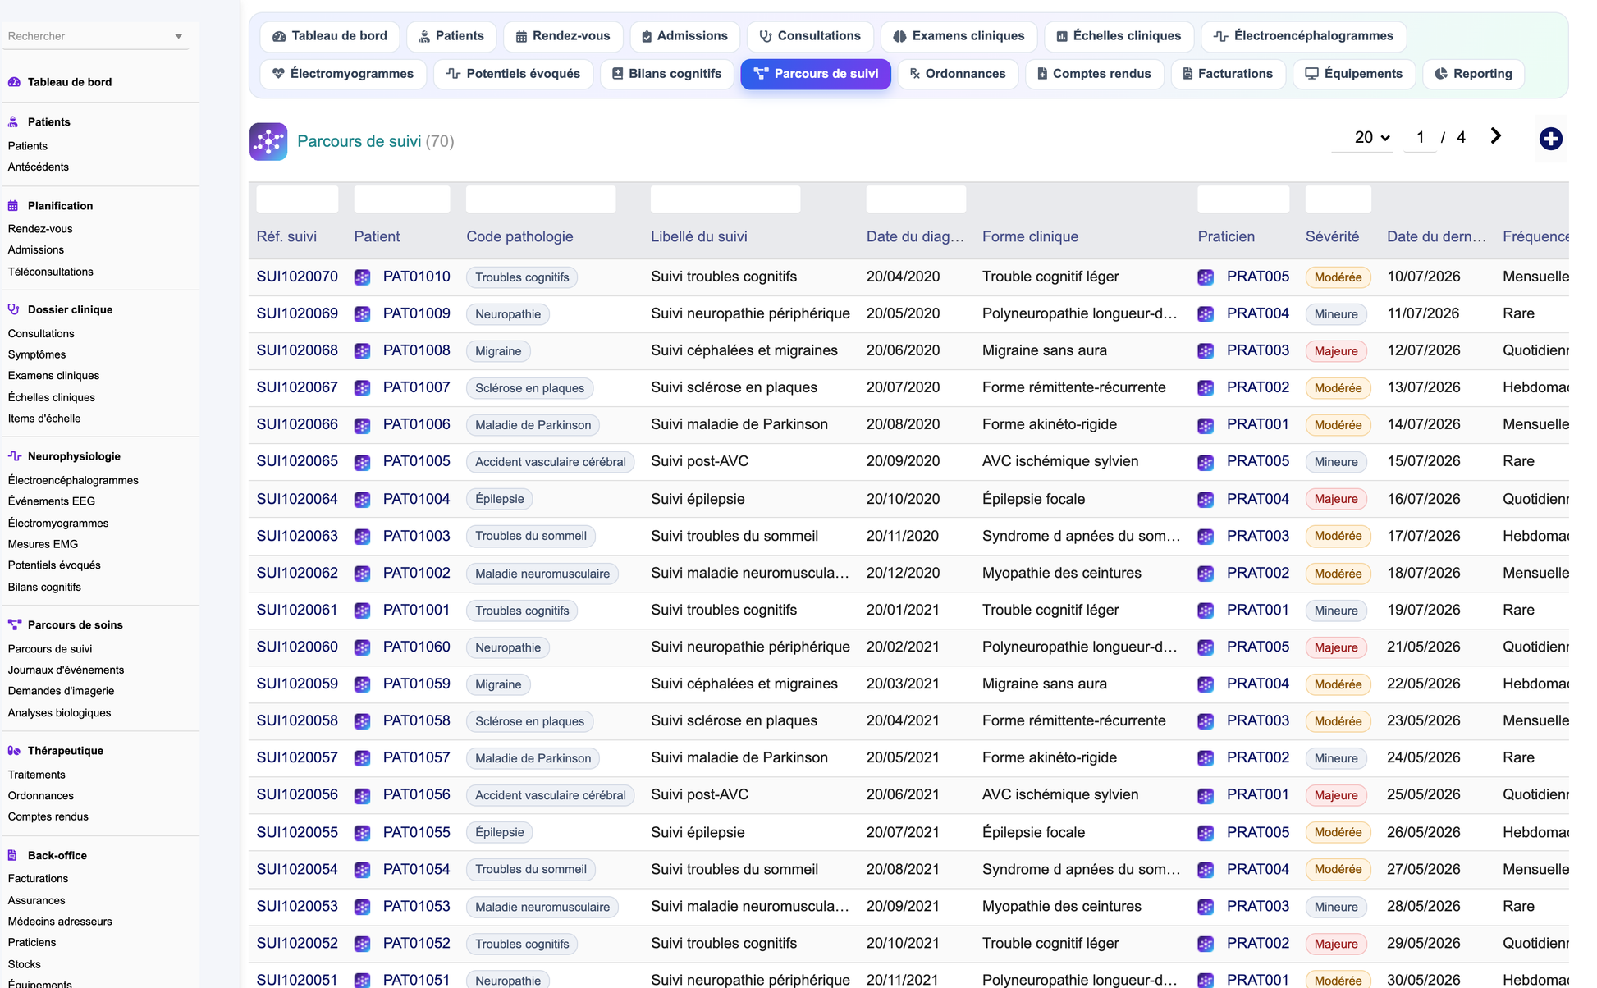Click patient icon beside PAT01004
Image resolution: width=1597 pixels, height=988 pixels.
pos(362,499)
